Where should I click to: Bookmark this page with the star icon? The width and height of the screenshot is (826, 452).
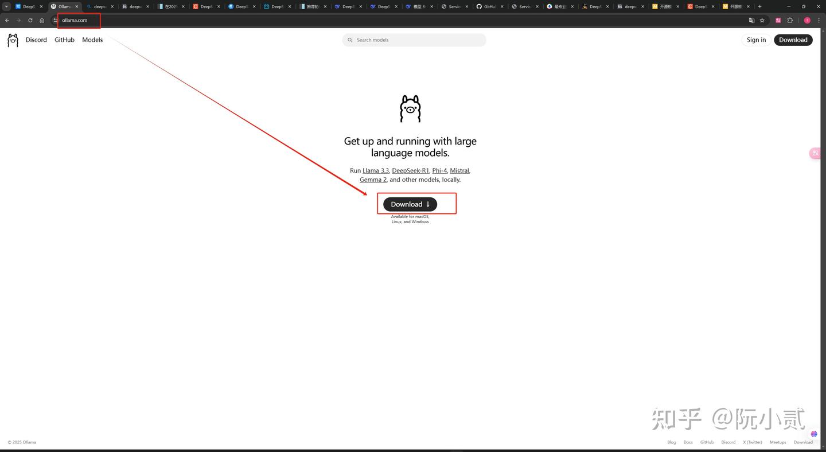coord(762,20)
